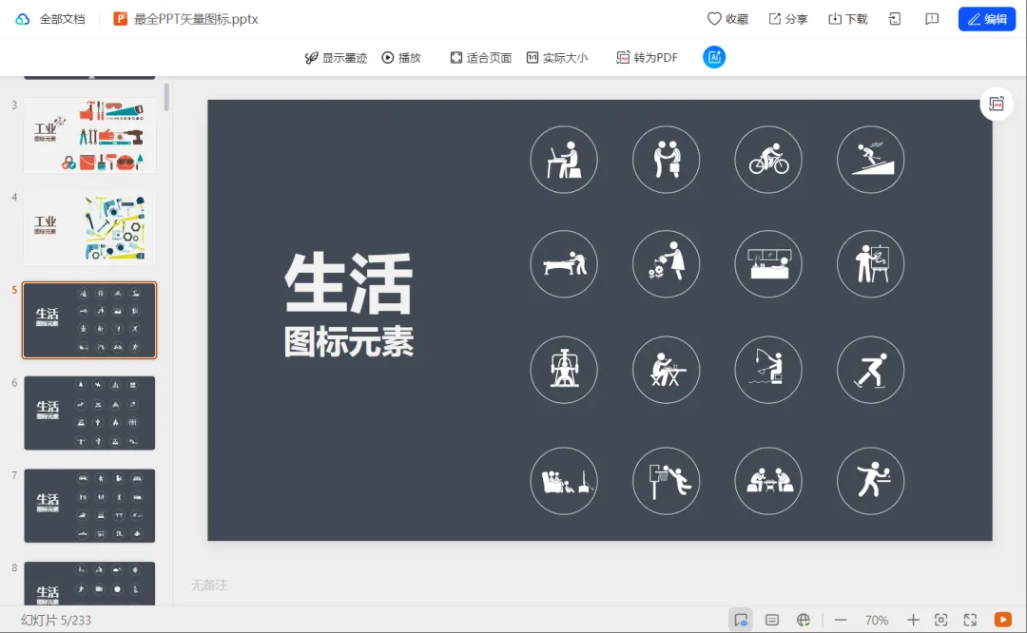1027x633 pixels.
Task: Increase zoom with the plus button
Action: click(912, 620)
